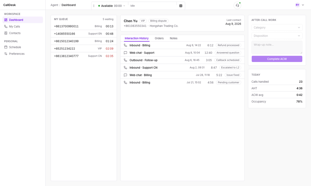Click the Occupancy 78% value
Screen dimensions: 311x186
[x=299, y=102]
